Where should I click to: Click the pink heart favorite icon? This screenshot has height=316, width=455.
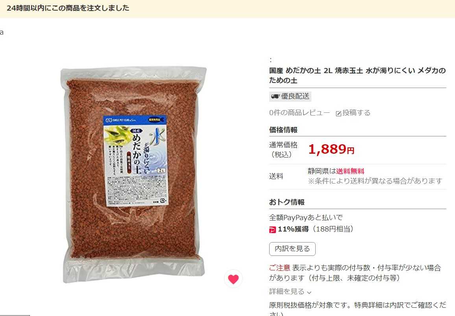tap(233, 279)
